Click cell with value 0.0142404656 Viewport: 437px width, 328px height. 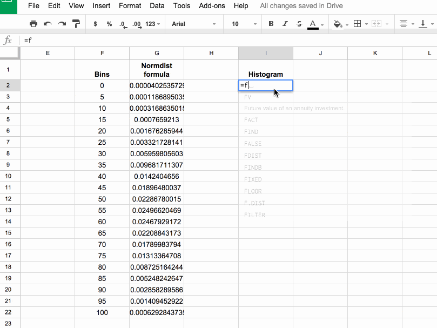point(157,177)
